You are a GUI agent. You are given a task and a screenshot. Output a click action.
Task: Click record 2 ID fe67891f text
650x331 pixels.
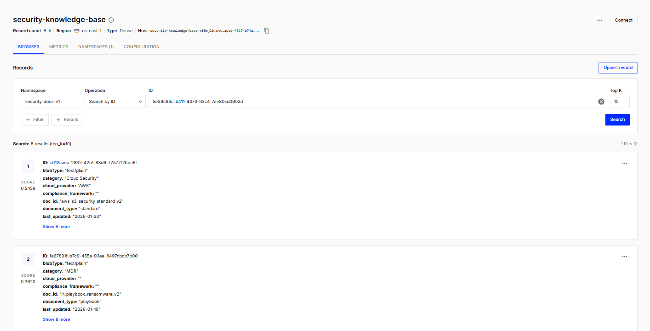point(93,256)
